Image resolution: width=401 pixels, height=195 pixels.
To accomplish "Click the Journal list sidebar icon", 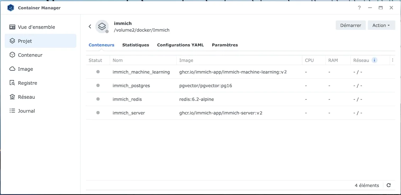I will coord(12,111).
